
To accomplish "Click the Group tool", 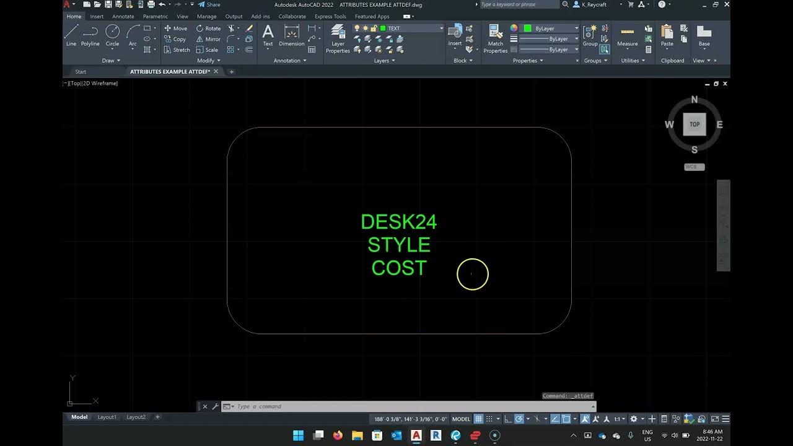I will pos(590,35).
